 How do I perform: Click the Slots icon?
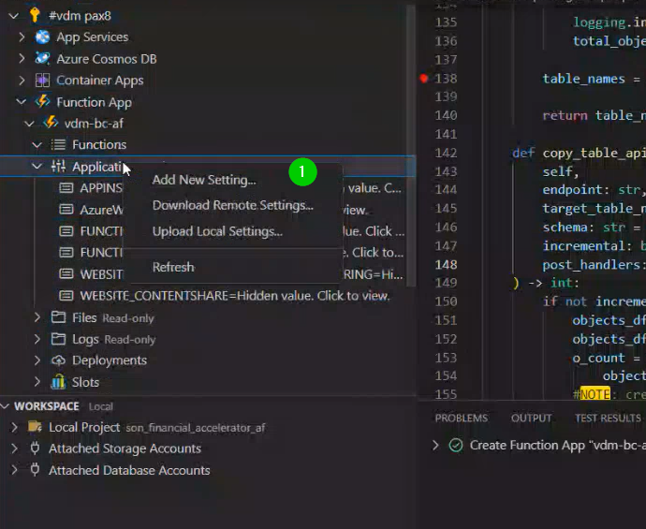tap(58, 381)
